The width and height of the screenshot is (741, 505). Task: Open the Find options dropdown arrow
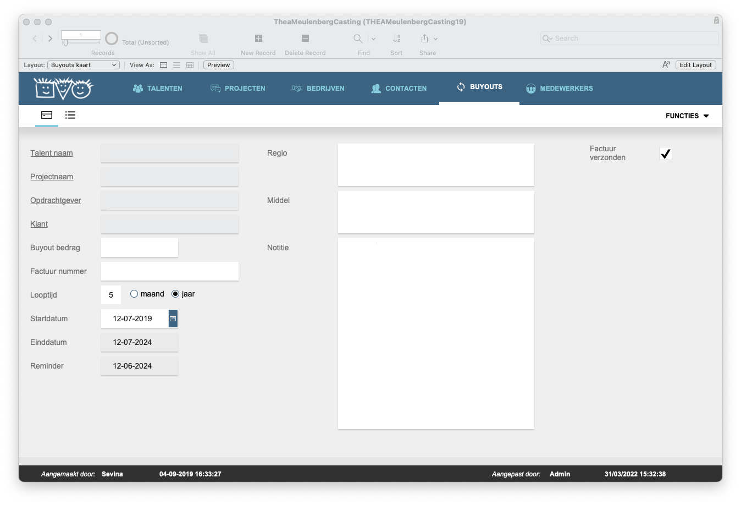pyautogui.click(x=374, y=39)
